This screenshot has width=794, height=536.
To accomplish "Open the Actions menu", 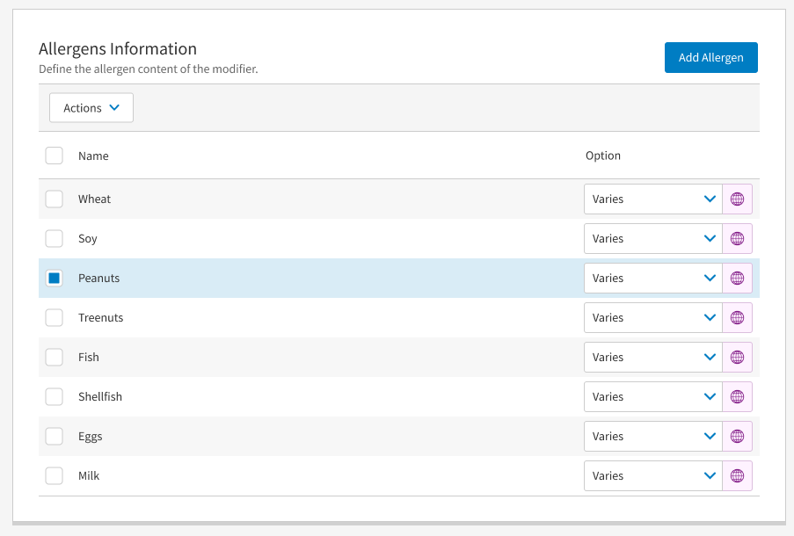I will [x=91, y=107].
